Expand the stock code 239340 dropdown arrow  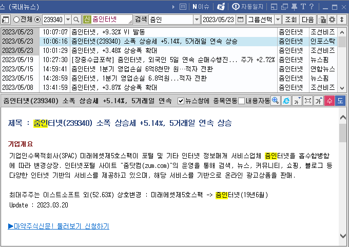68,20
